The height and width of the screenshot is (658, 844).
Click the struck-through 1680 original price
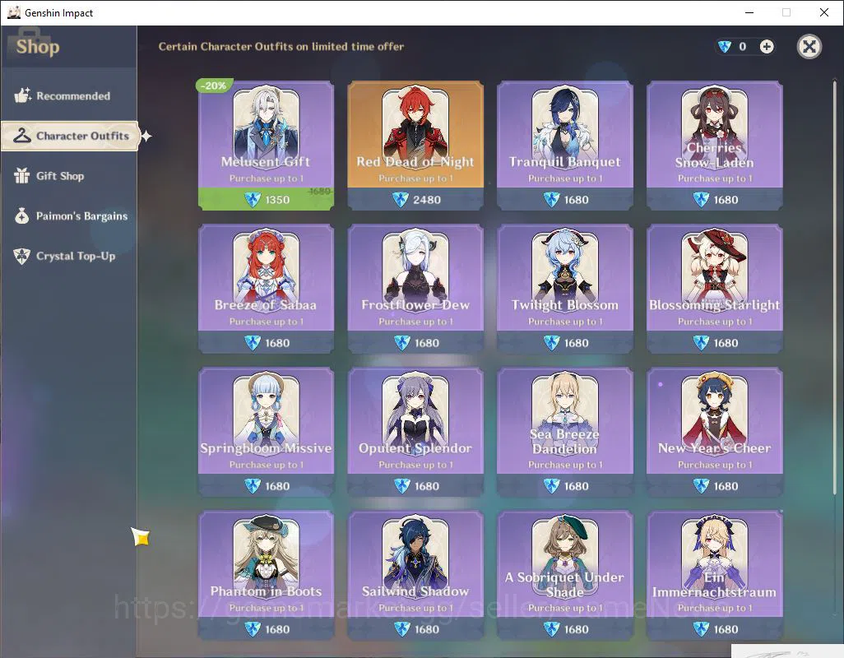[320, 191]
